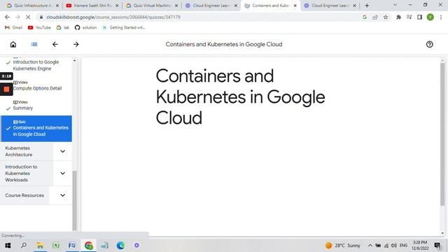
Task: Open Windows Start menu
Action: [8, 246]
